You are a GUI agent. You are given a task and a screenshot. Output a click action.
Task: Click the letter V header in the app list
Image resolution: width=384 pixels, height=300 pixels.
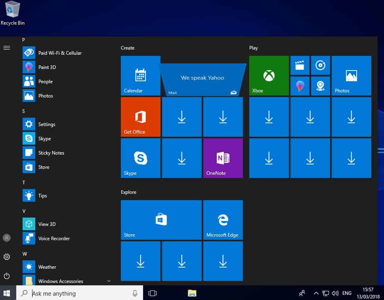tap(24, 211)
